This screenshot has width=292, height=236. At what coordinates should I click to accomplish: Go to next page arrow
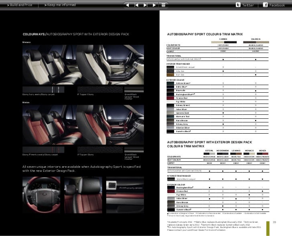tap(154, 5)
